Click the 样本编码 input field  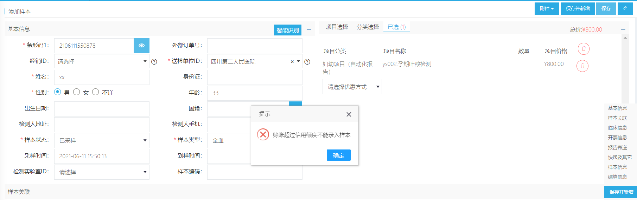pos(255,173)
